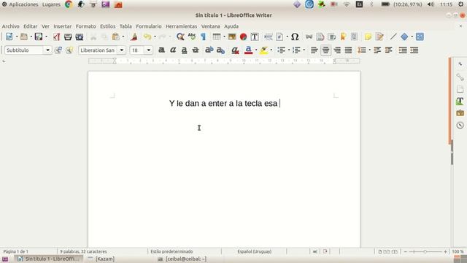Toggle print preview
467x263 pixels.
[x=80, y=37]
